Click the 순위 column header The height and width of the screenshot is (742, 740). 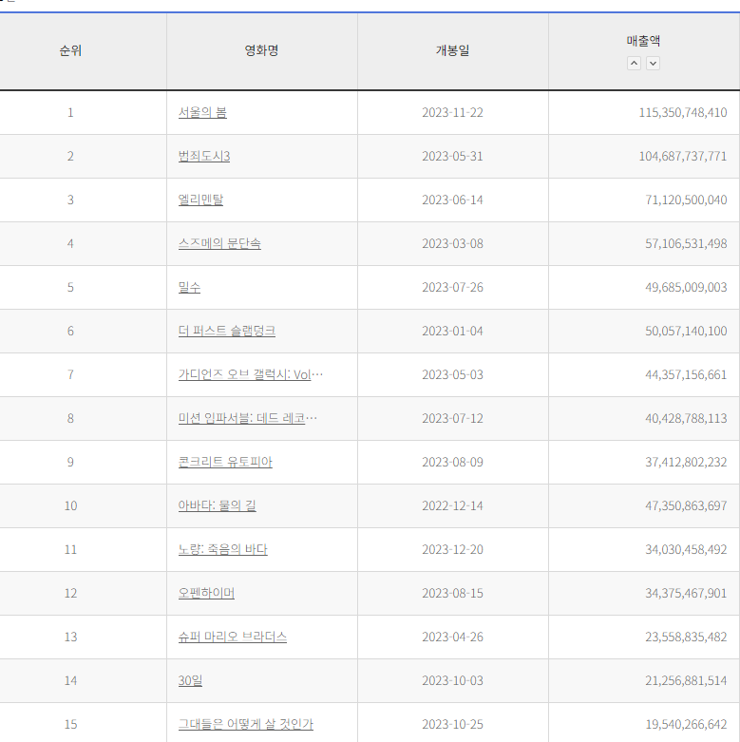click(x=70, y=51)
